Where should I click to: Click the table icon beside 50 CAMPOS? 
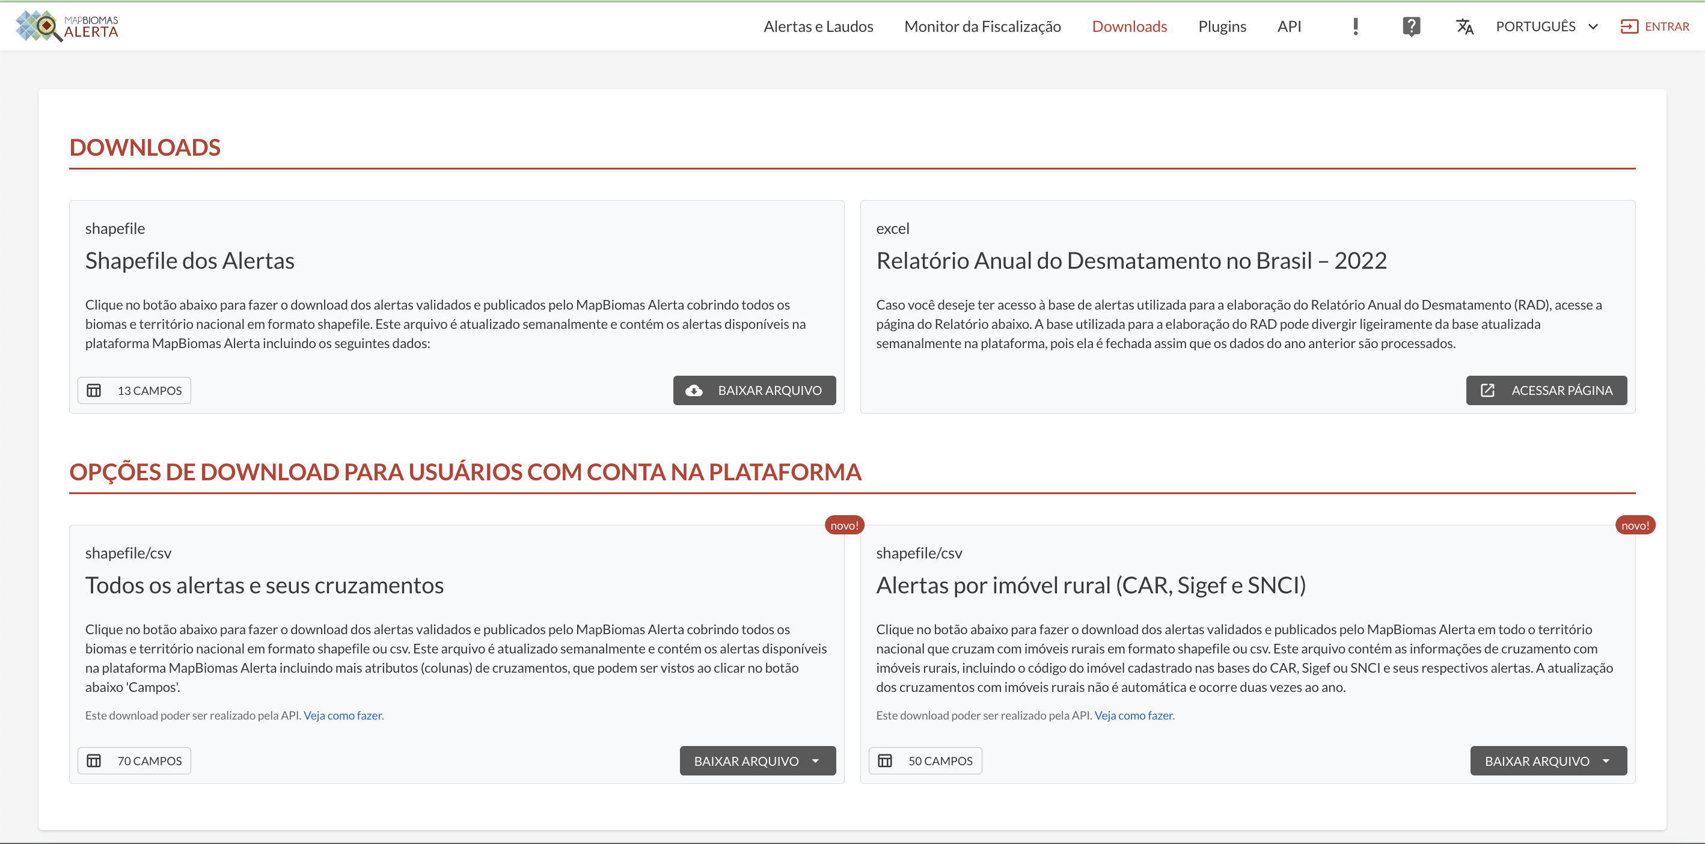pyautogui.click(x=885, y=760)
